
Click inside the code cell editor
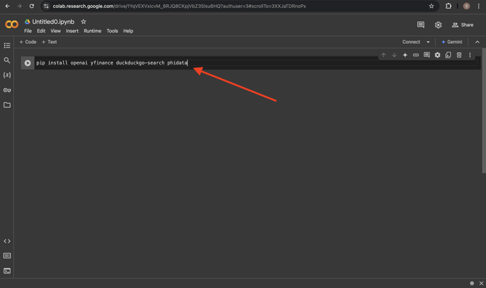[243, 63]
